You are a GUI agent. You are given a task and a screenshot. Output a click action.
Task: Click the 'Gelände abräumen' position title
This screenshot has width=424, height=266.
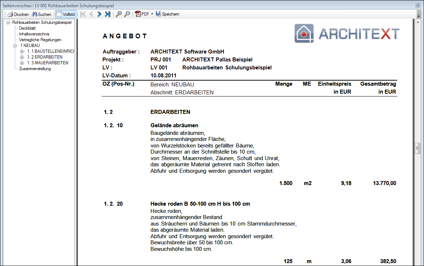click(174, 125)
